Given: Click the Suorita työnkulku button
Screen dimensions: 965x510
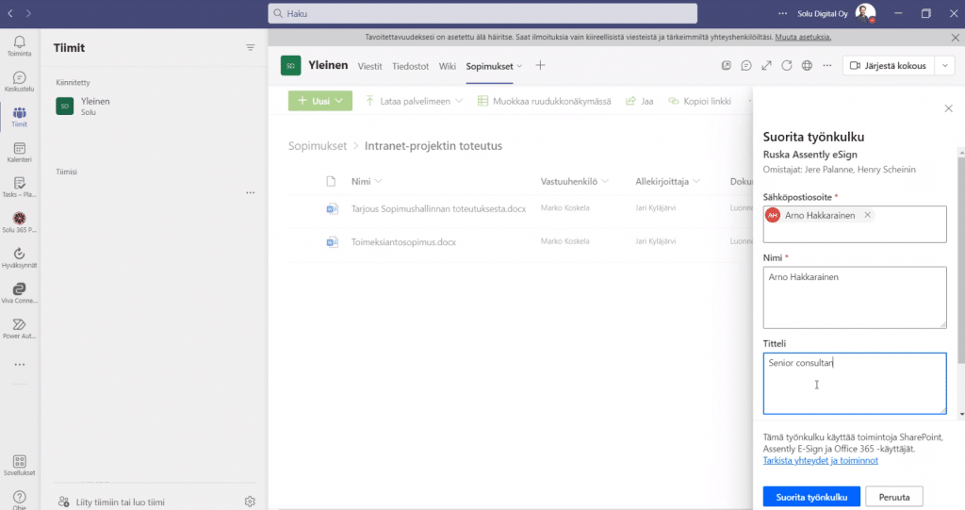Looking at the screenshot, I should (811, 496).
